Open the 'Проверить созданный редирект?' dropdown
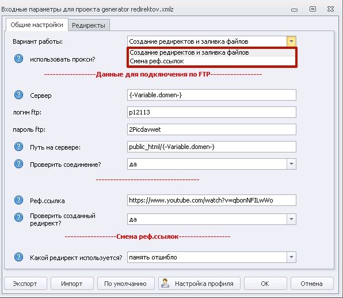 pyautogui.click(x=291, y=219)
